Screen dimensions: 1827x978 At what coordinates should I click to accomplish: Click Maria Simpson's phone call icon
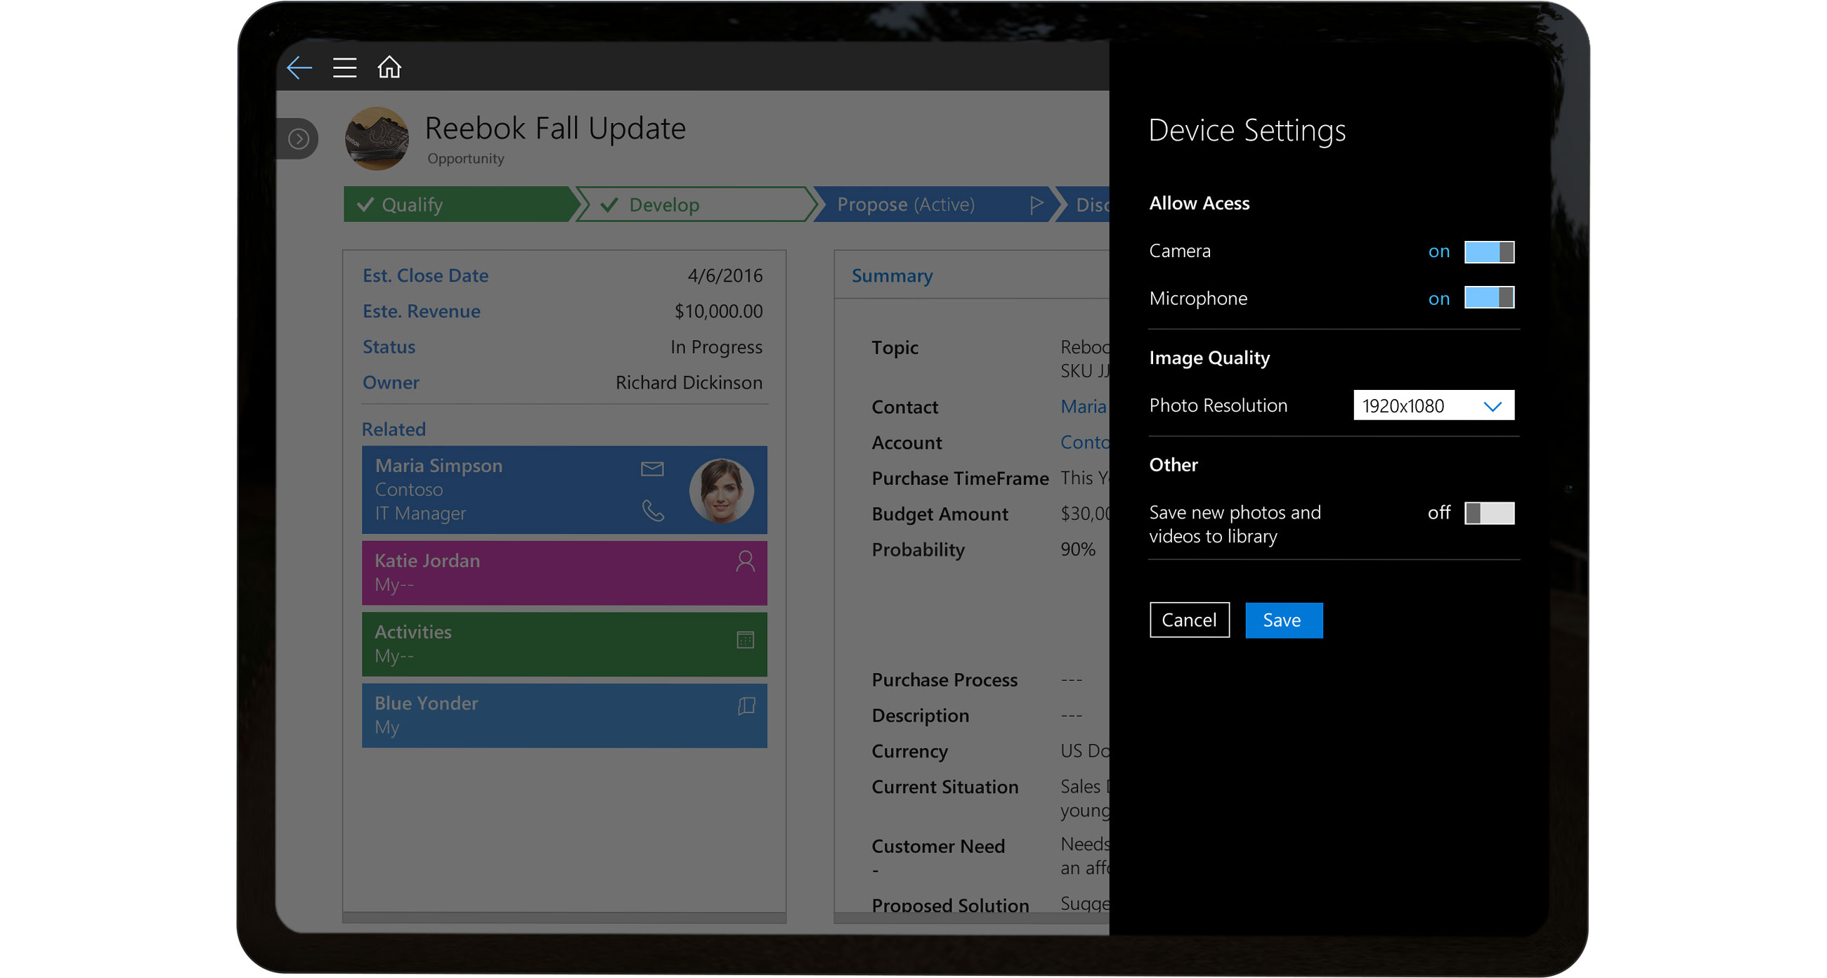pos(653,510)
